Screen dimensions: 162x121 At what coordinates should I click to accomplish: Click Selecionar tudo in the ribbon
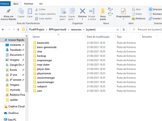pos(155,9)
